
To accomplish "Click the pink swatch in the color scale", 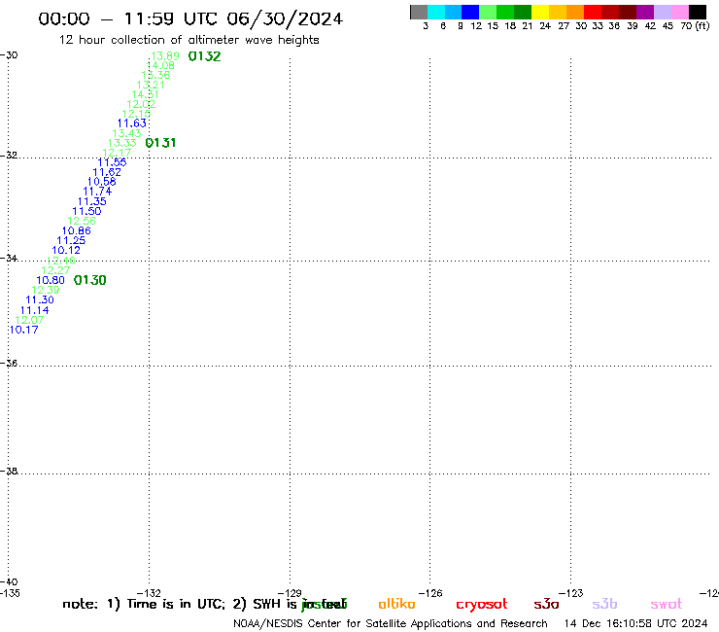I will click(679, 12).
